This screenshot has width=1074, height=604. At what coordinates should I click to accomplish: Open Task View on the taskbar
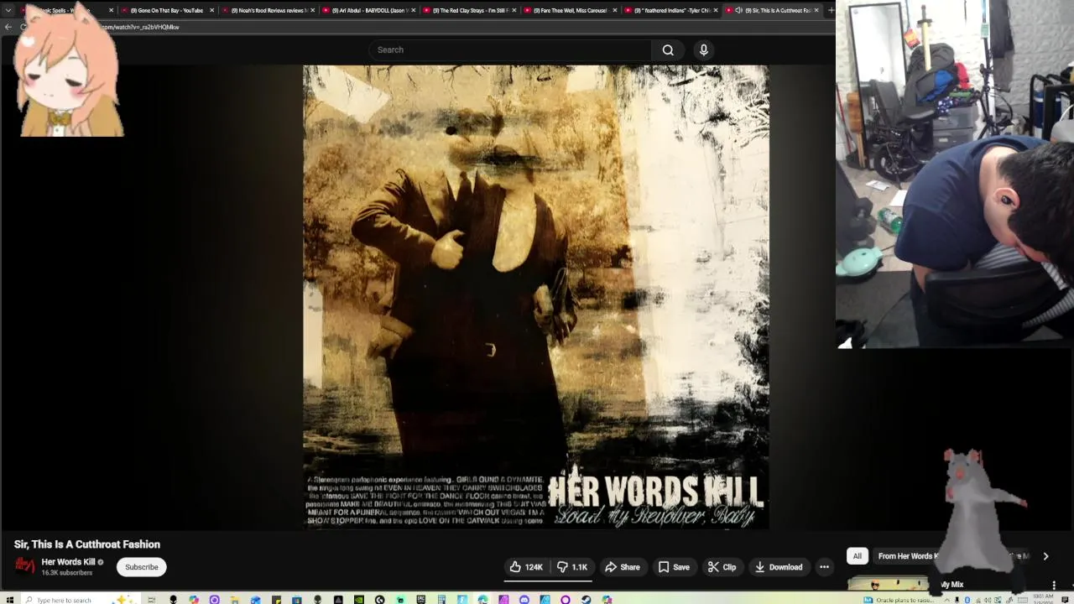(151, 599)
